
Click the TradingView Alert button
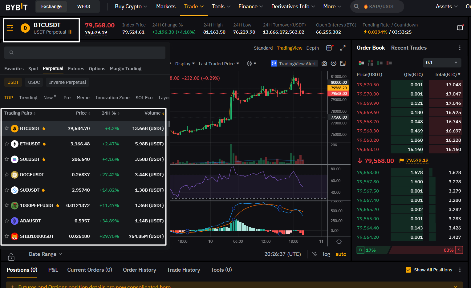294,63
